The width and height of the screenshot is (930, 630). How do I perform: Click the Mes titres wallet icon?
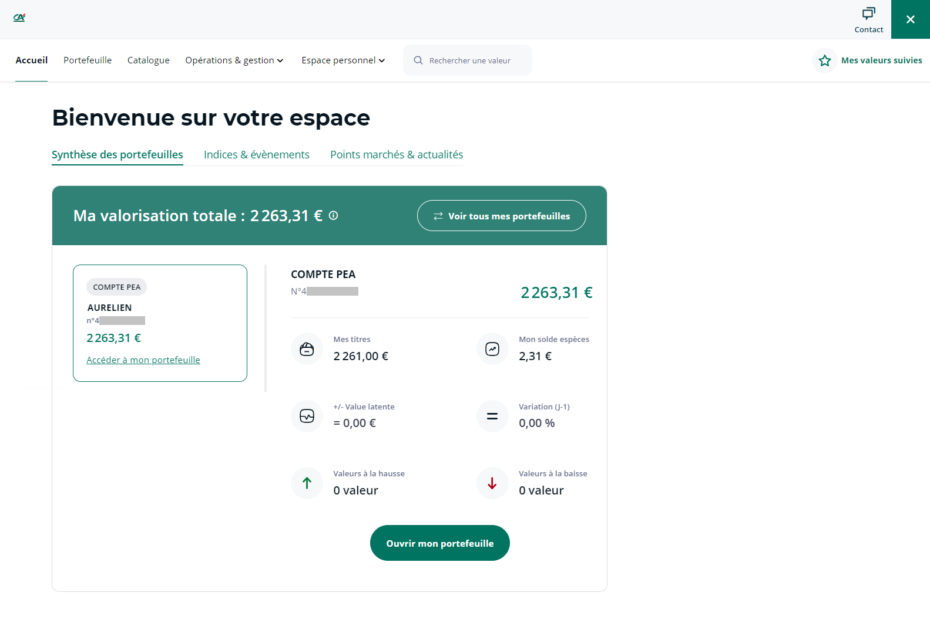pyautogui.click(x=307, y=349)
